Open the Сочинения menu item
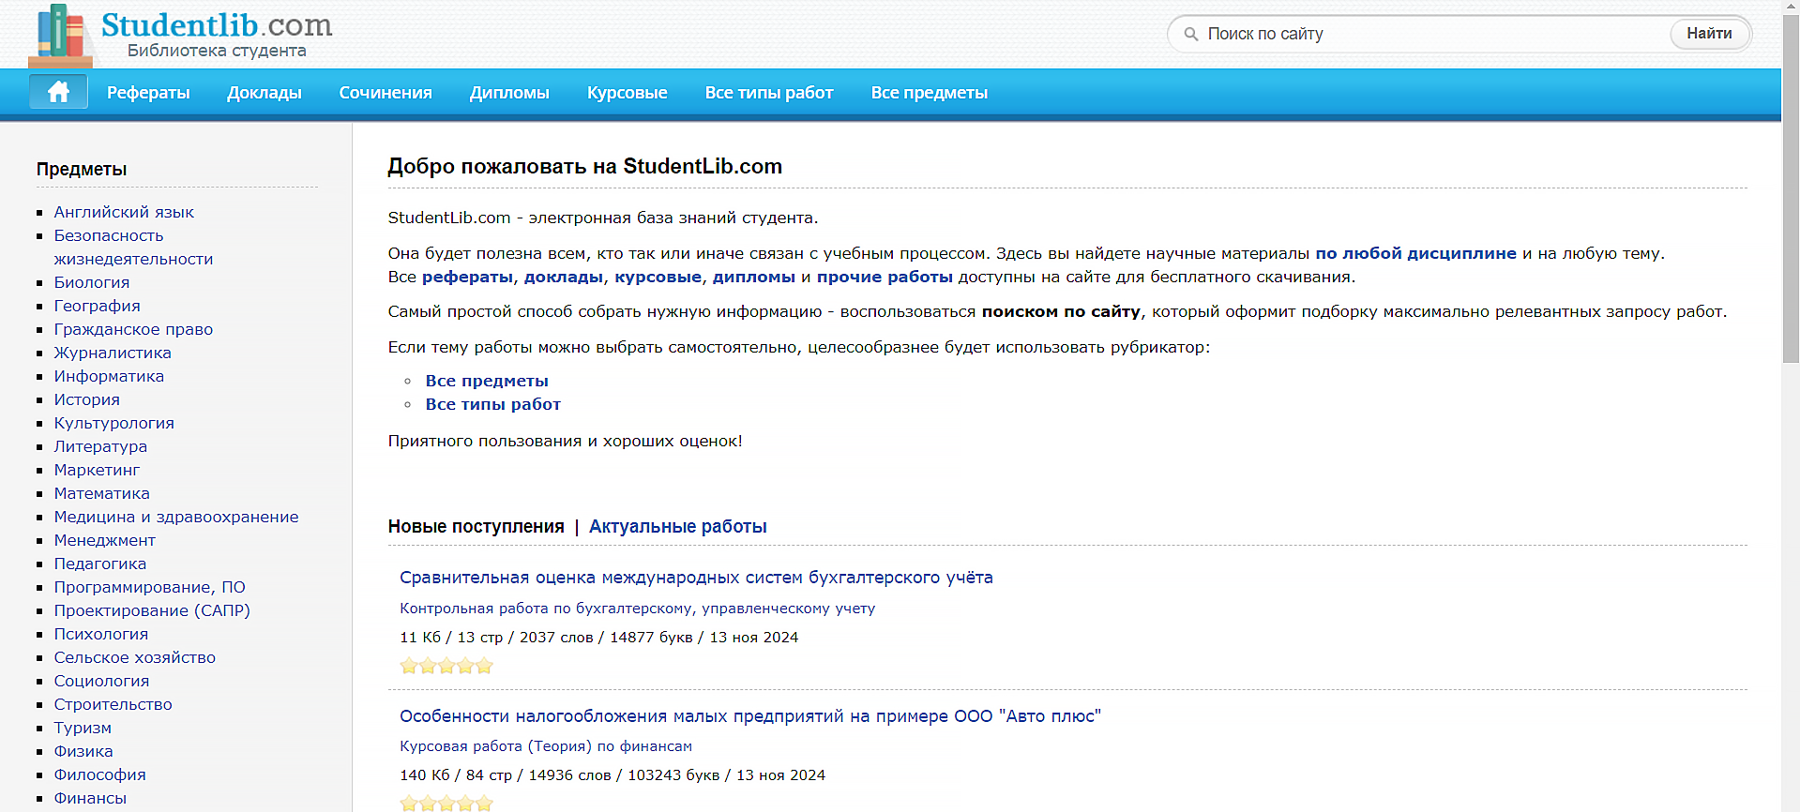Image resolution: width=1800 pixels, height=812 pixels. (x=386, y=93)
